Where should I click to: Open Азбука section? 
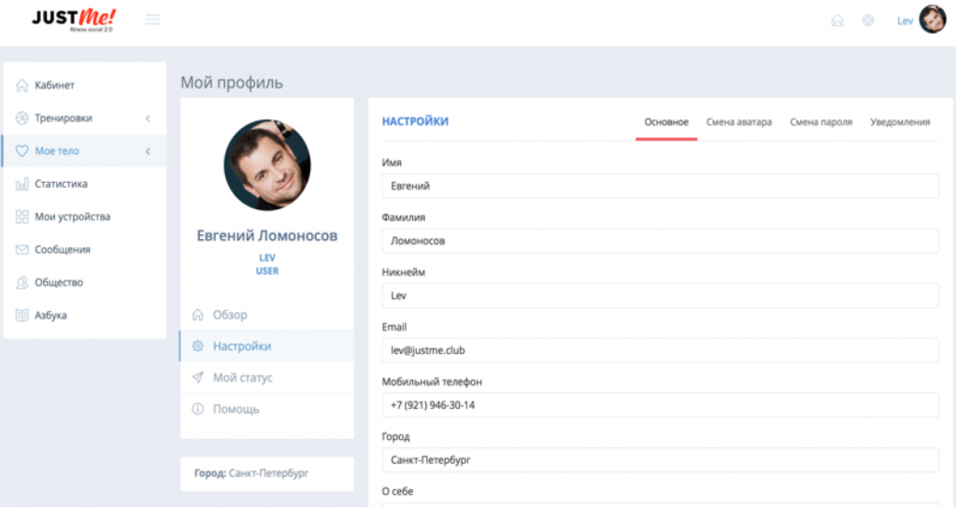point(85,316)
